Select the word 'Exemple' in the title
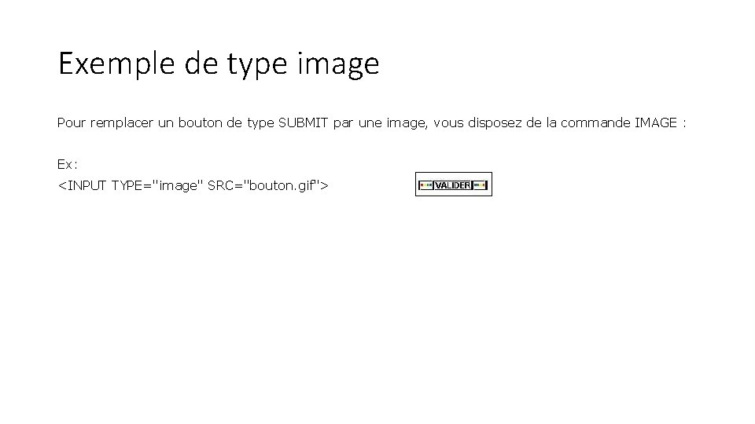Screen dimensions: 755x424 click(x=116, y=64)
